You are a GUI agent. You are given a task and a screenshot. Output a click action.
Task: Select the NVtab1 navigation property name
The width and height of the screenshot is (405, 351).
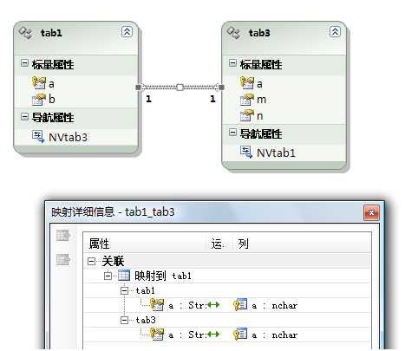click(x=276, y=153)
